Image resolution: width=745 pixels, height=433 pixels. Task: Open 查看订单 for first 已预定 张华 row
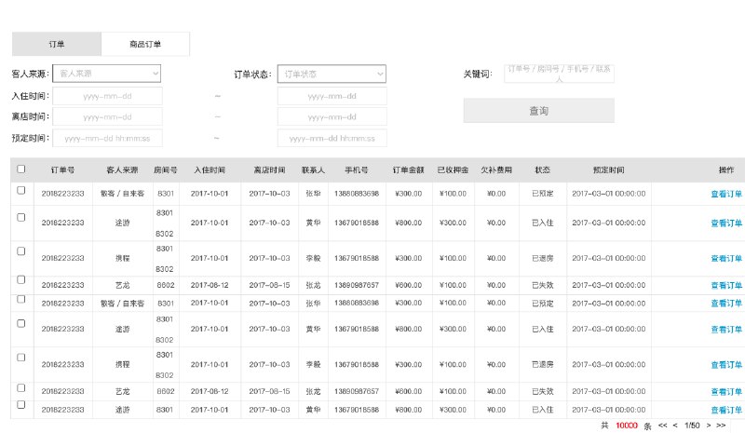(x=726, y=194)
